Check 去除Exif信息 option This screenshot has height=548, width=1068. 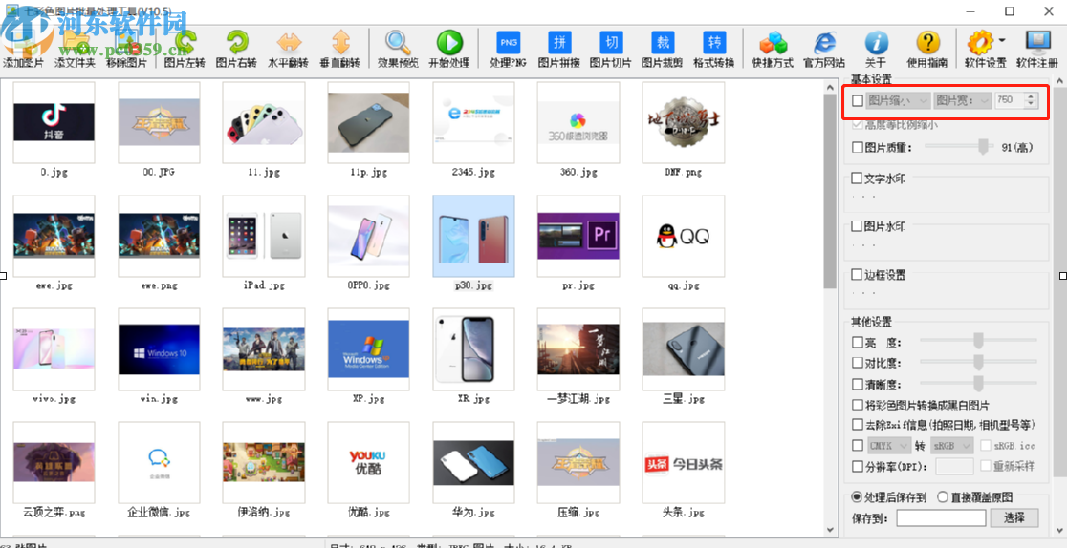click(858, 425)
